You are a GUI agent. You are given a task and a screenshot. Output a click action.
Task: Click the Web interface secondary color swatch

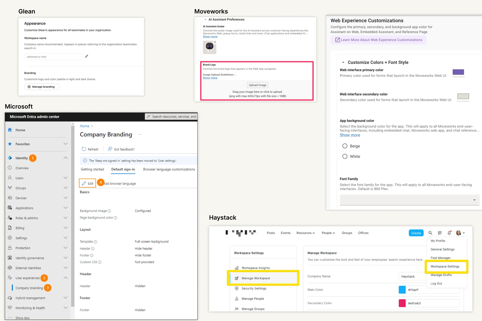coord(463,96)
